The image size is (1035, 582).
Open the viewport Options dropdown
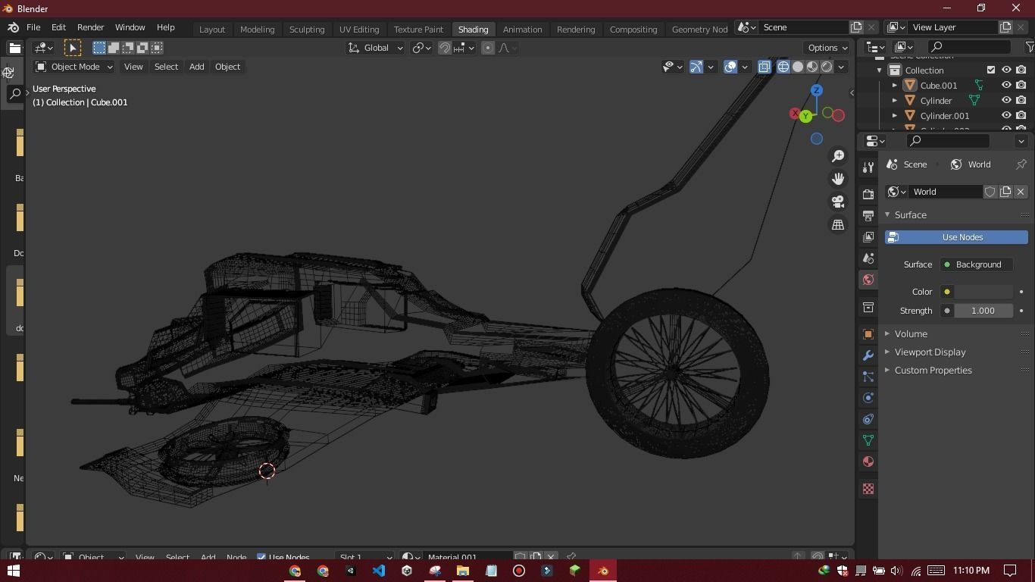[x=827, y=48]
